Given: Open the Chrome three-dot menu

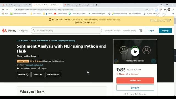Looking at the screenshot, I should 173,10.
